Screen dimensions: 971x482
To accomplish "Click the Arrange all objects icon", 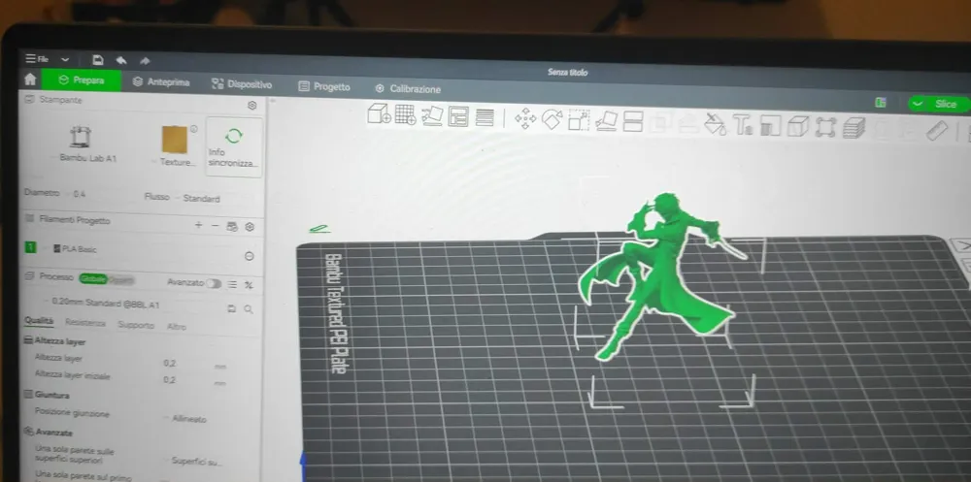I will click(458, 116).
